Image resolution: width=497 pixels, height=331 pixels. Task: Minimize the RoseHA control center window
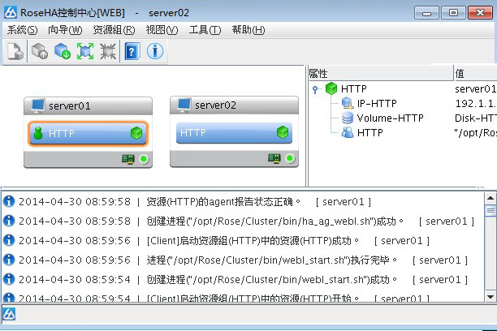[426, 13]
